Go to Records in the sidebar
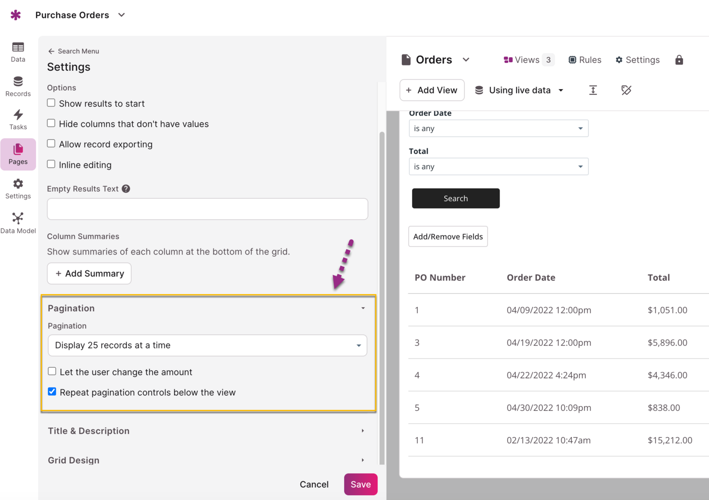Viewport: 709px width, 500px height. 18,86
